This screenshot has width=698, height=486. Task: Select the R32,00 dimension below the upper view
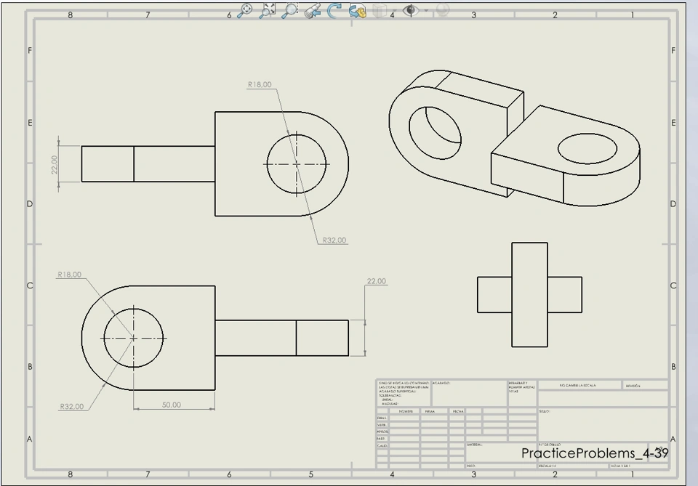(x=334, y=240)
